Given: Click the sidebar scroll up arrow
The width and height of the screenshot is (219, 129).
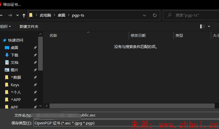Looking at the screenshot, I should (x=40, y=34).
